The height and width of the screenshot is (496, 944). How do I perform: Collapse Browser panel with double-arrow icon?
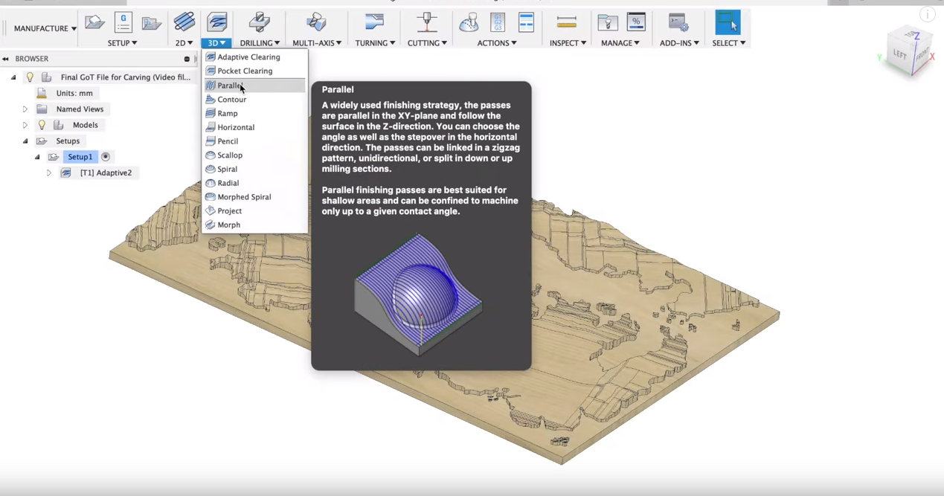pyautogui.click(x=5, y=59)
